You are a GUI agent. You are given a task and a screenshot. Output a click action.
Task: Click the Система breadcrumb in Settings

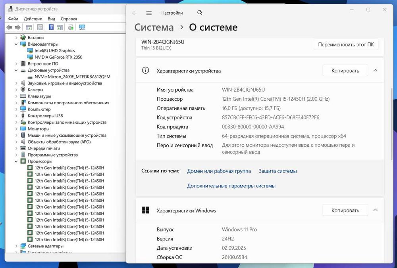pos(154,27)
